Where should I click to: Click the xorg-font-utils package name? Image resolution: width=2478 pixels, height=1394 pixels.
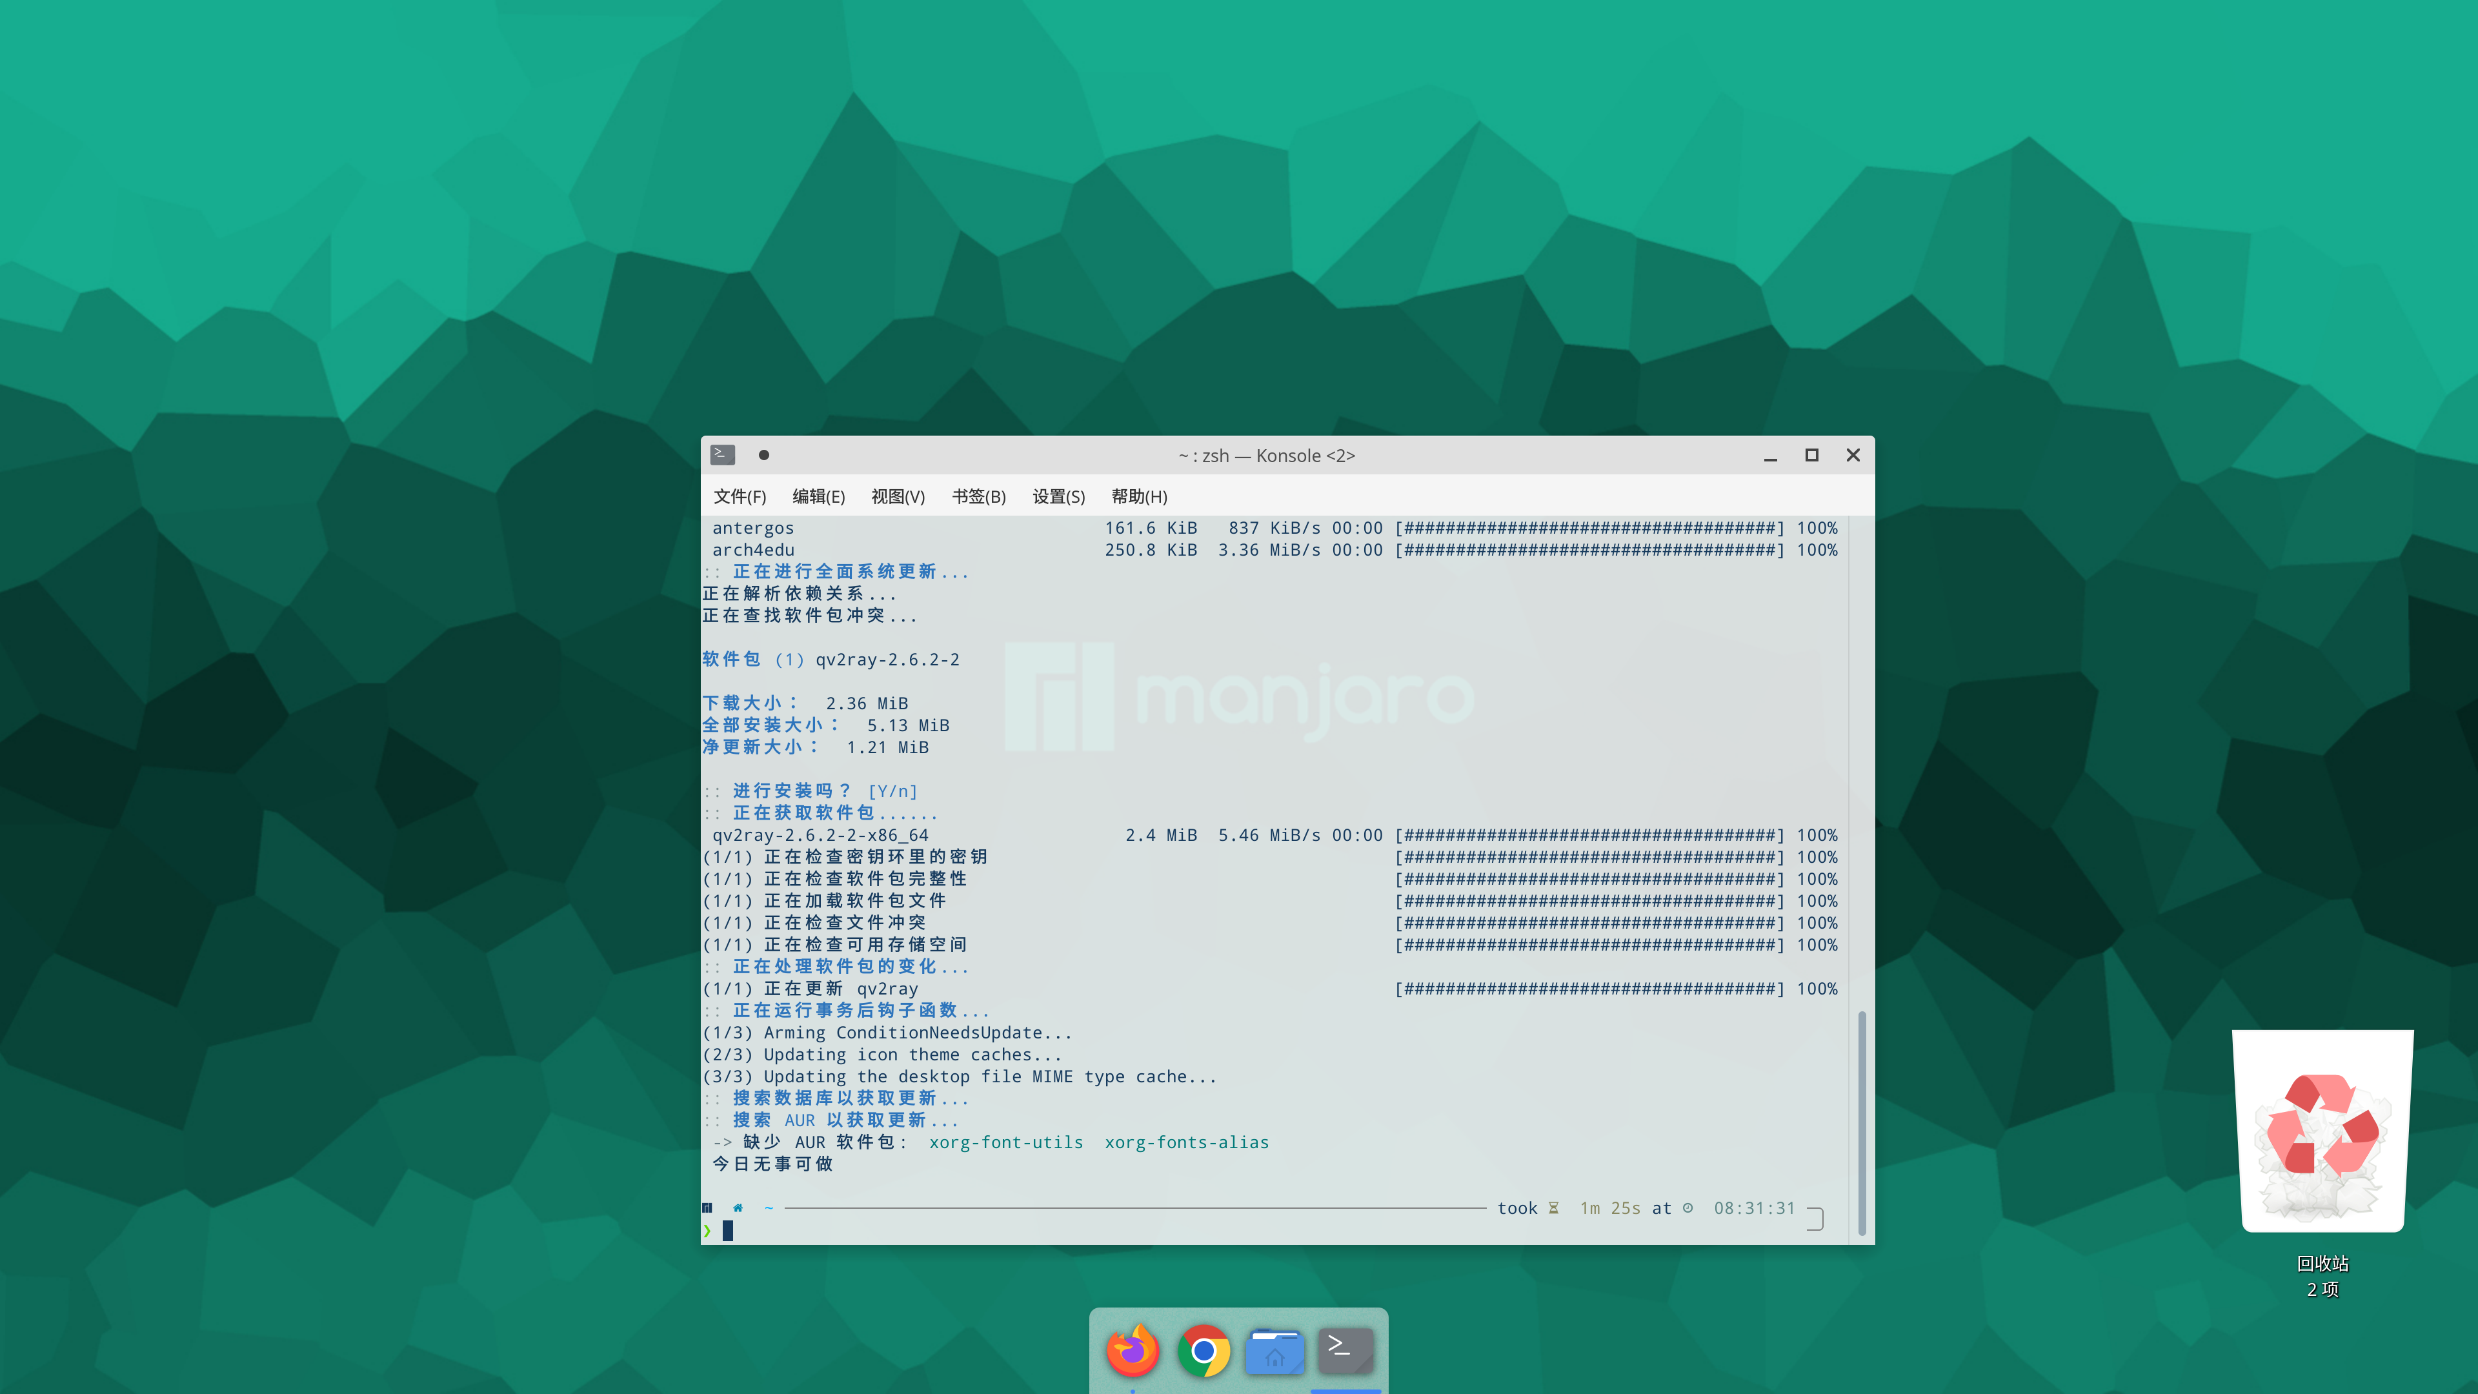tap(1005, 1142)
